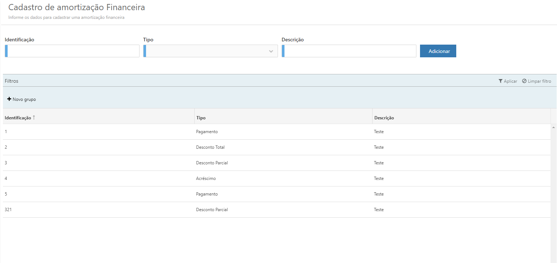Click the Identificação input field

72,51
